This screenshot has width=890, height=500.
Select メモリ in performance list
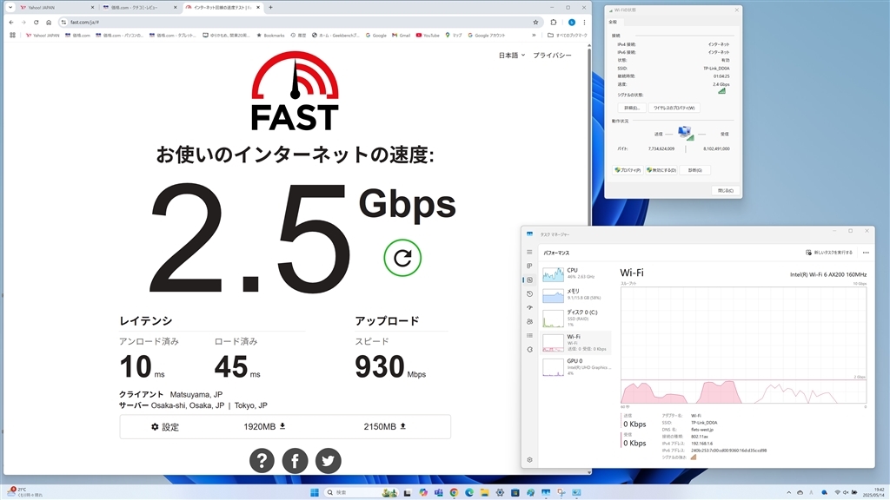point(576,295)
